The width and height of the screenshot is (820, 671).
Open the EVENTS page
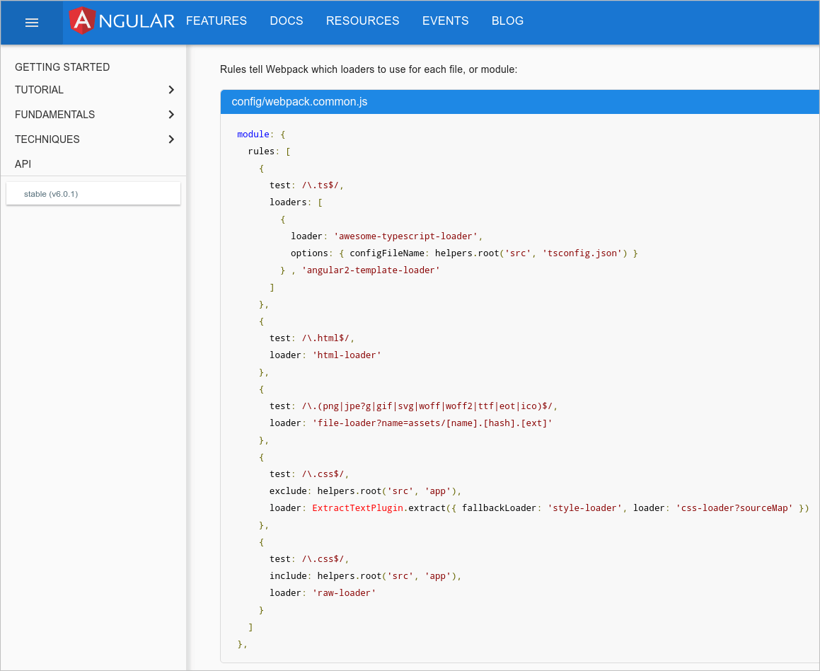coord(446,21)
